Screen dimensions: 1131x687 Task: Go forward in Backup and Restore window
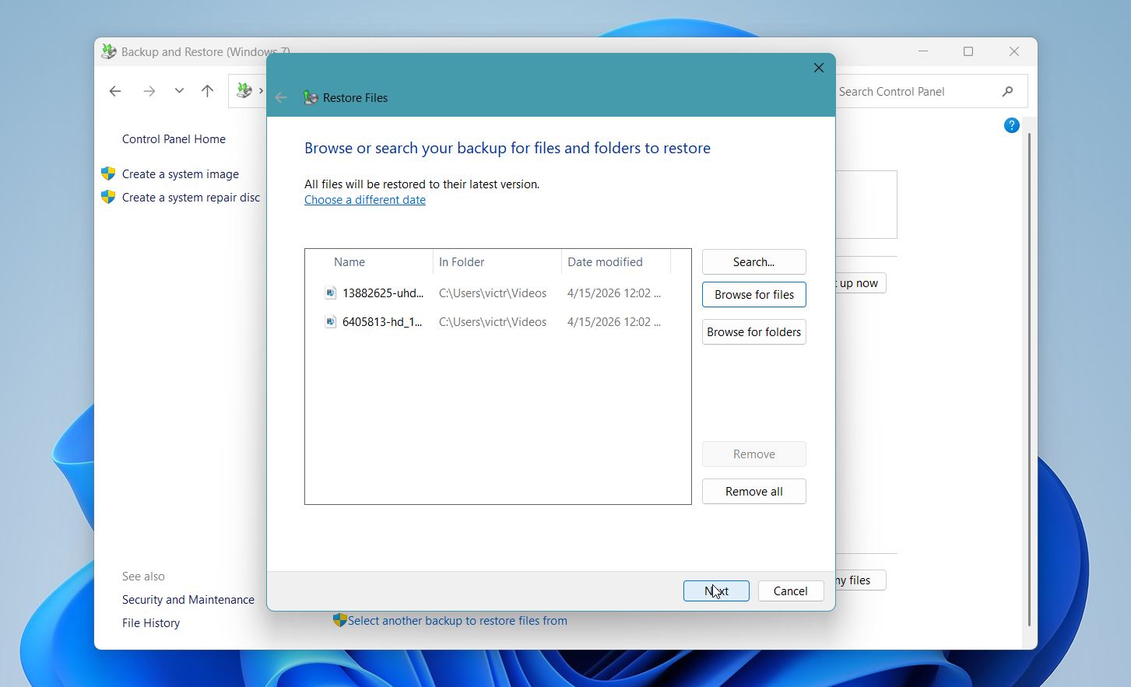149,92
